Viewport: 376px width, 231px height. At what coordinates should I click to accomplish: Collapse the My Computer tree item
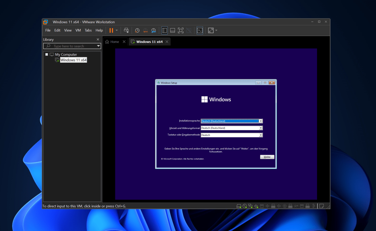click(46, 54)
